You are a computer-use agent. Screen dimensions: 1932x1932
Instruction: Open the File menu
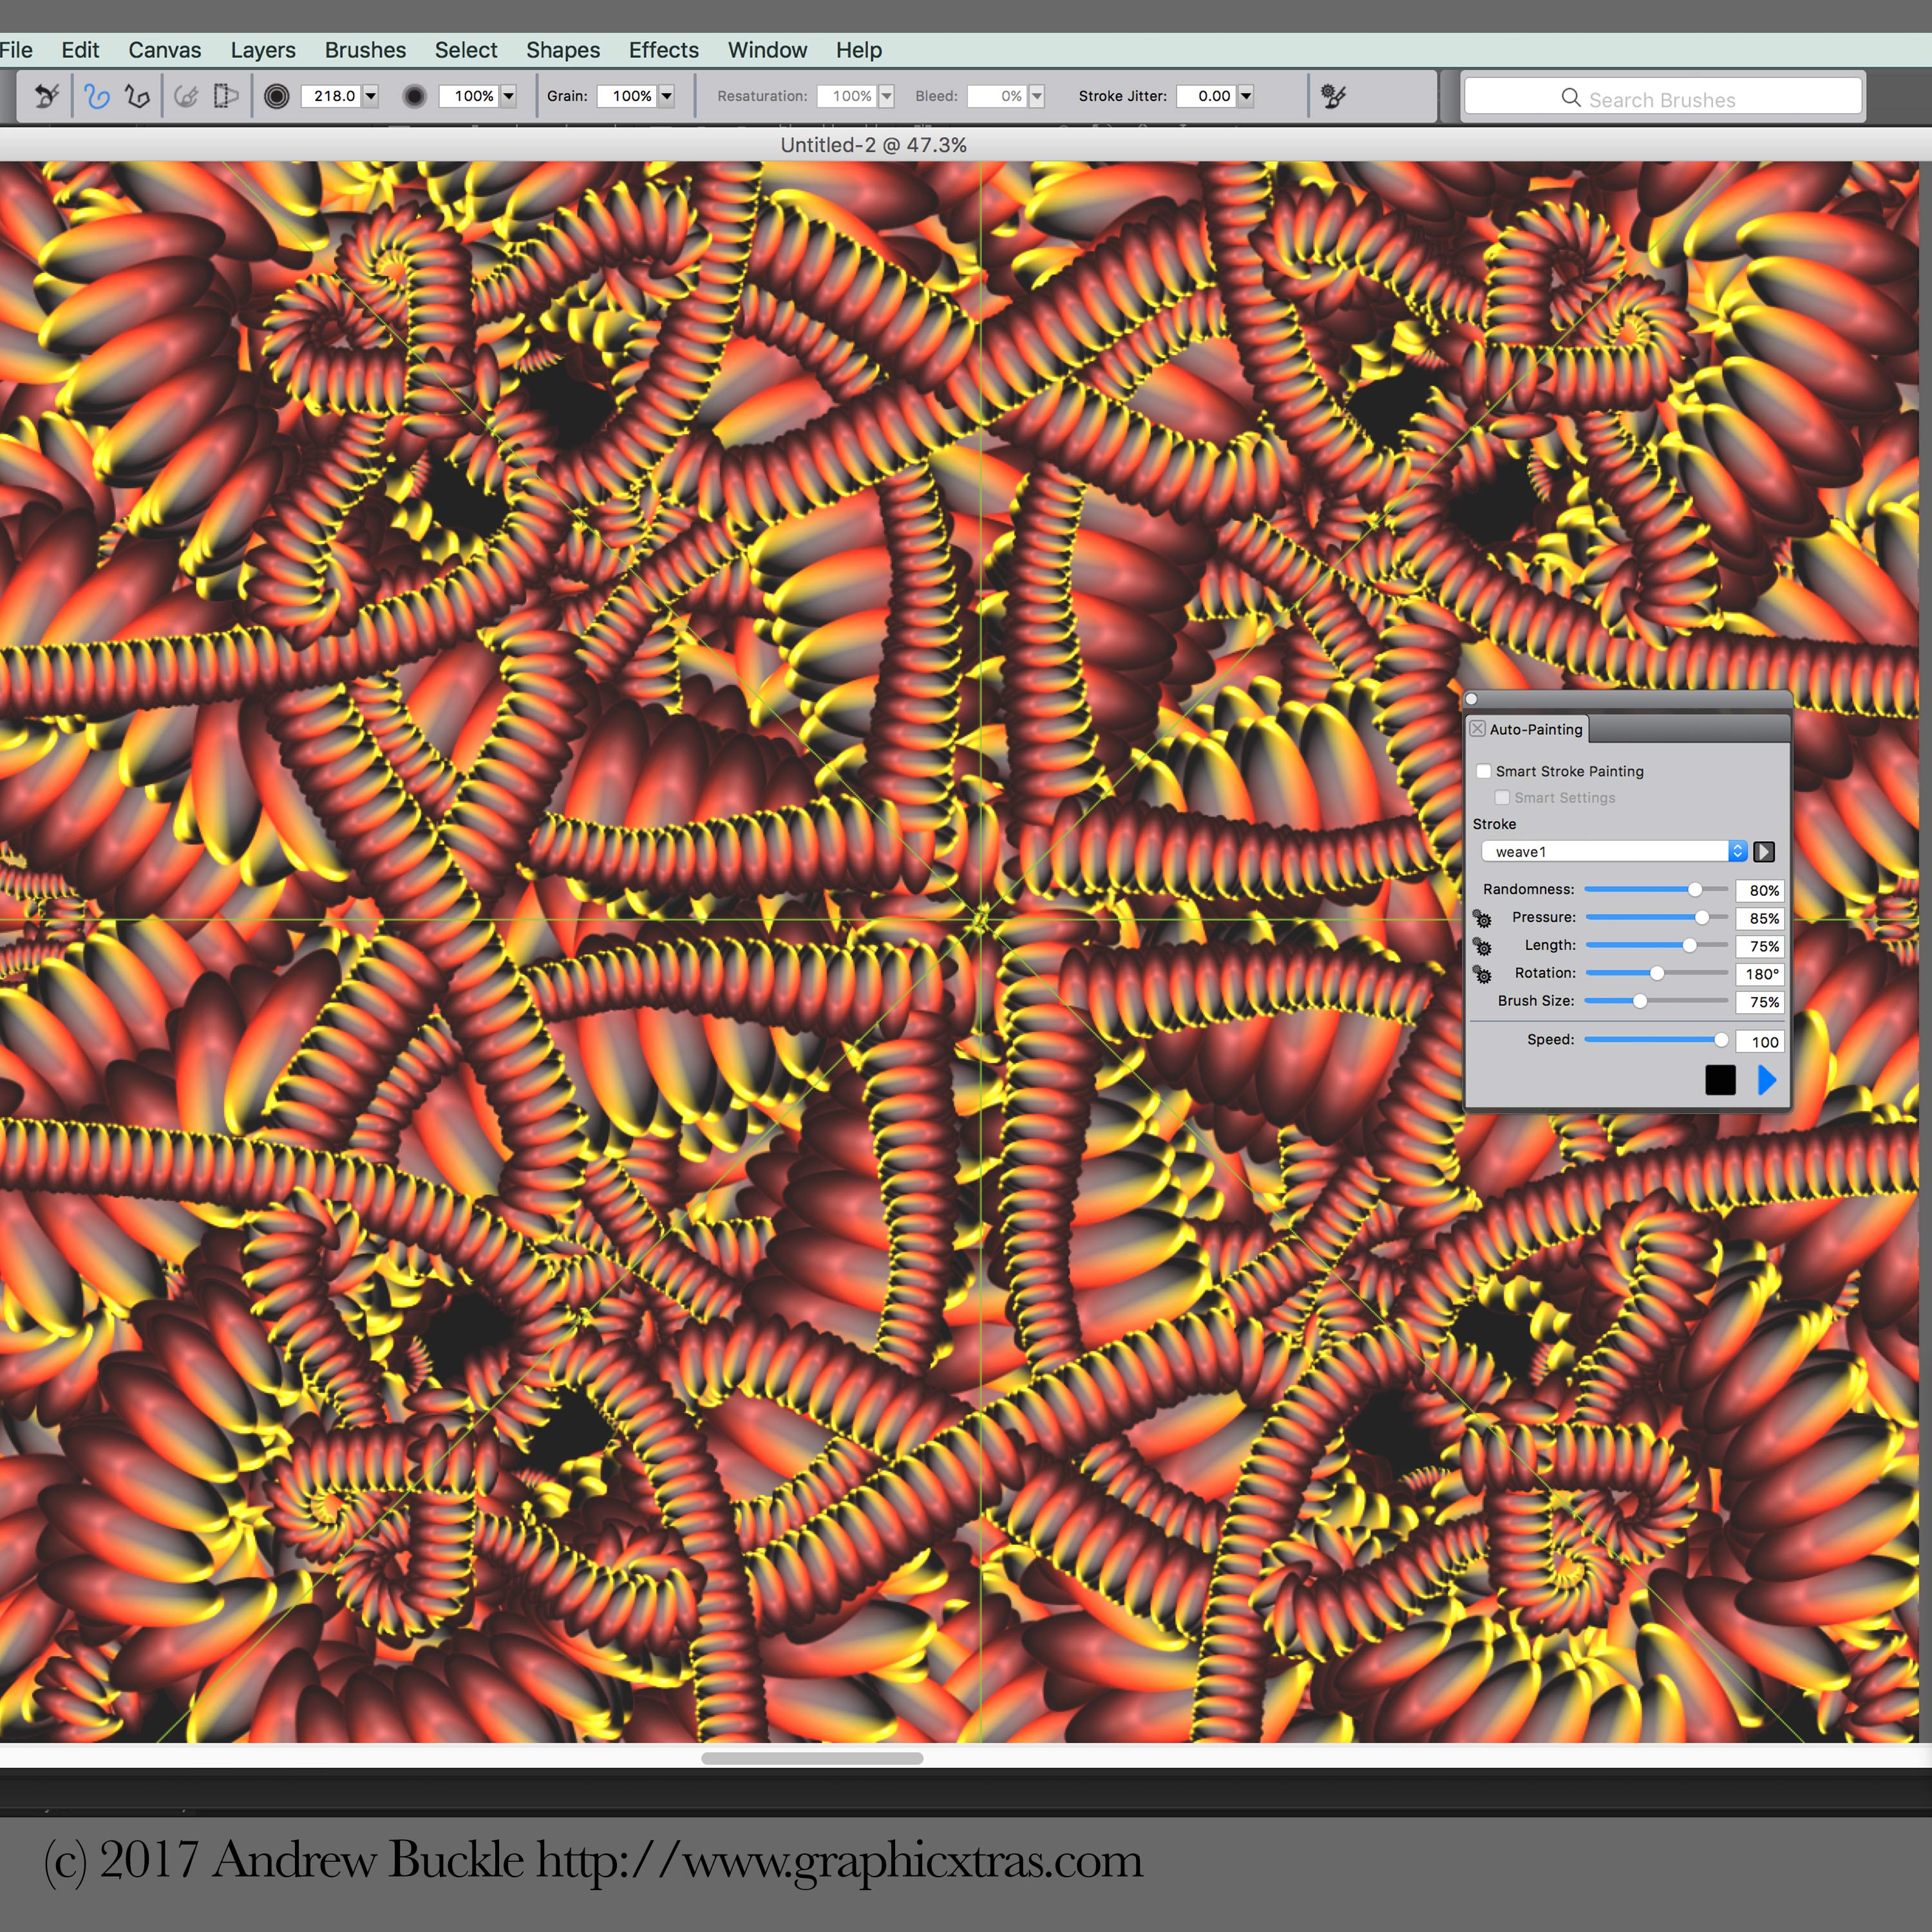[x=16, y=50]
